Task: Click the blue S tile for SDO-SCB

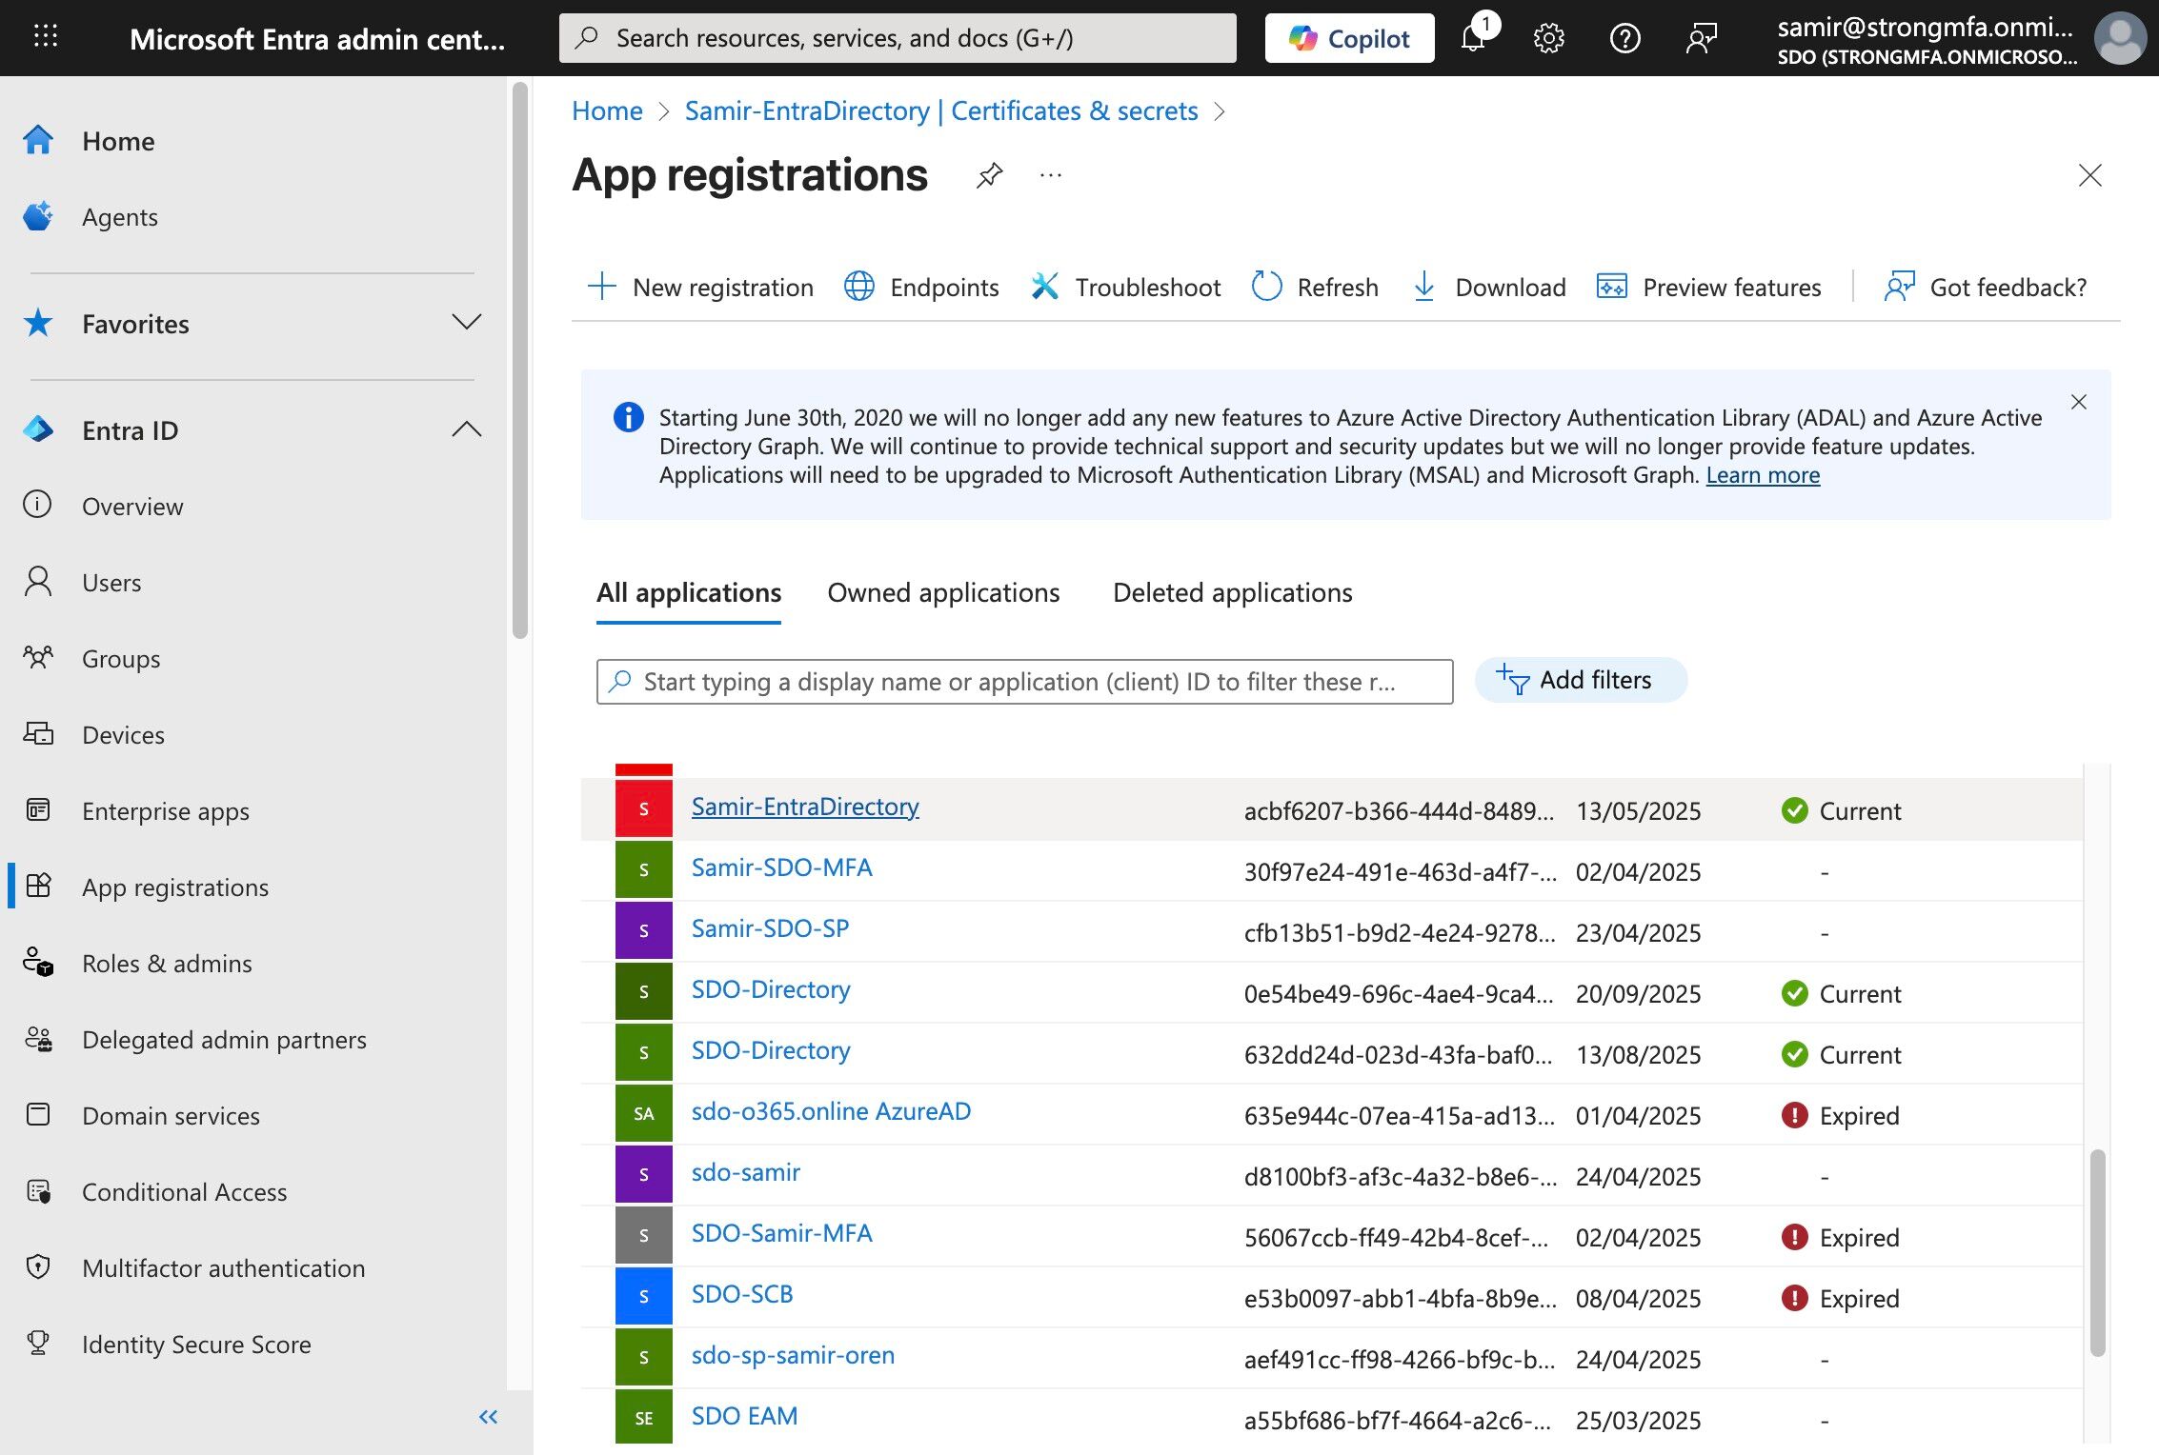Action: pyautogui.click(x=644, y=1296)
